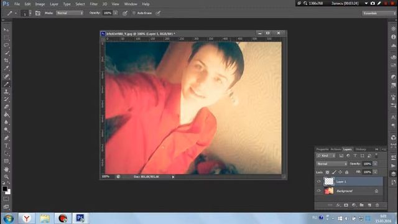The width and height of the screenshot is (398, 224).
Task: Select the Blur tool
Action: [x=6, y=122]
